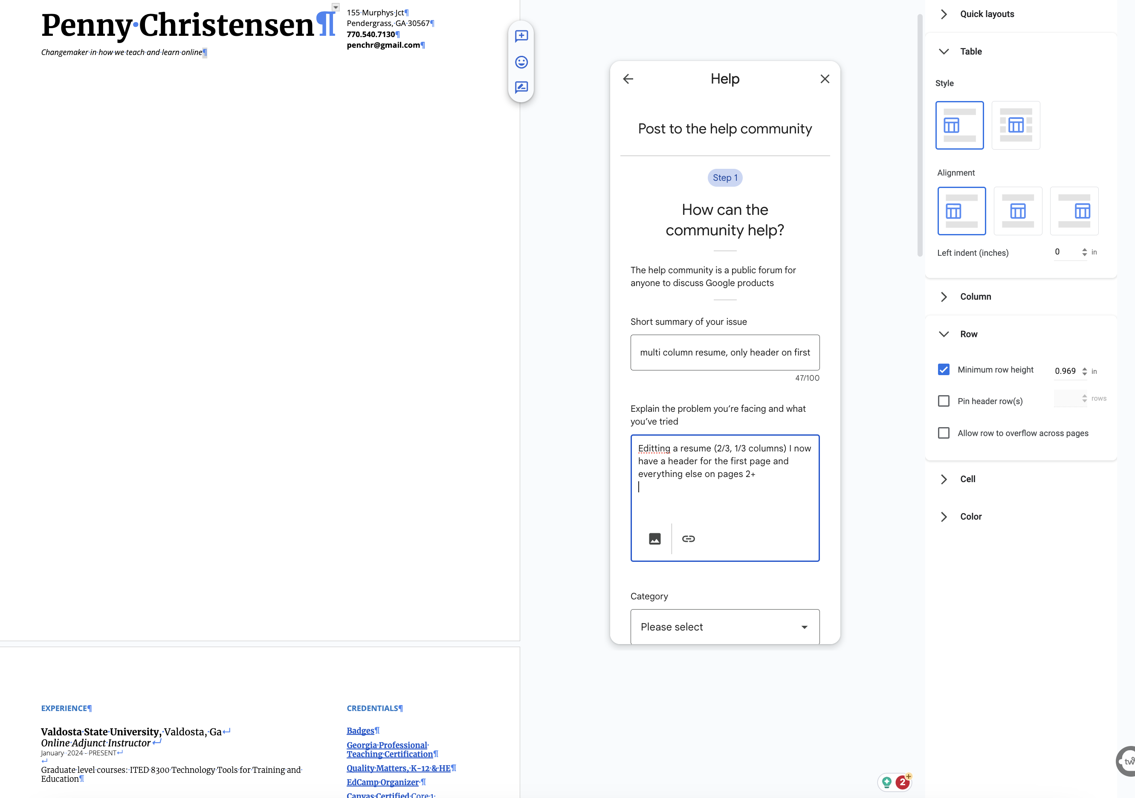Click the add comment icon
Viewport: 1135px width, 798px height.
(x=521, y=36)
